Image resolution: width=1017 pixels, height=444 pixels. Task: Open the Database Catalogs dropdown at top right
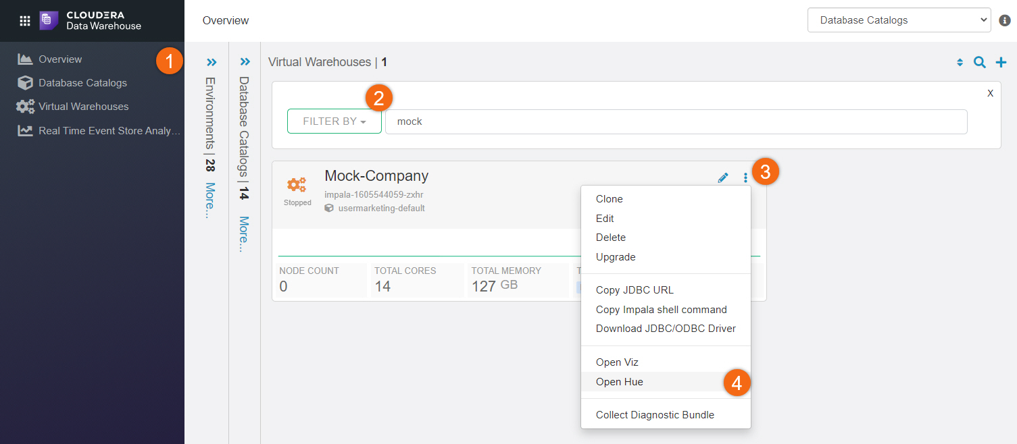tap(899, 20)
